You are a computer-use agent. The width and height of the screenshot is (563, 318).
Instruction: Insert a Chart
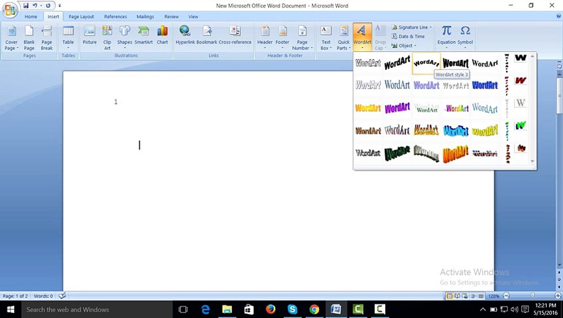click(x=162, y=35)
